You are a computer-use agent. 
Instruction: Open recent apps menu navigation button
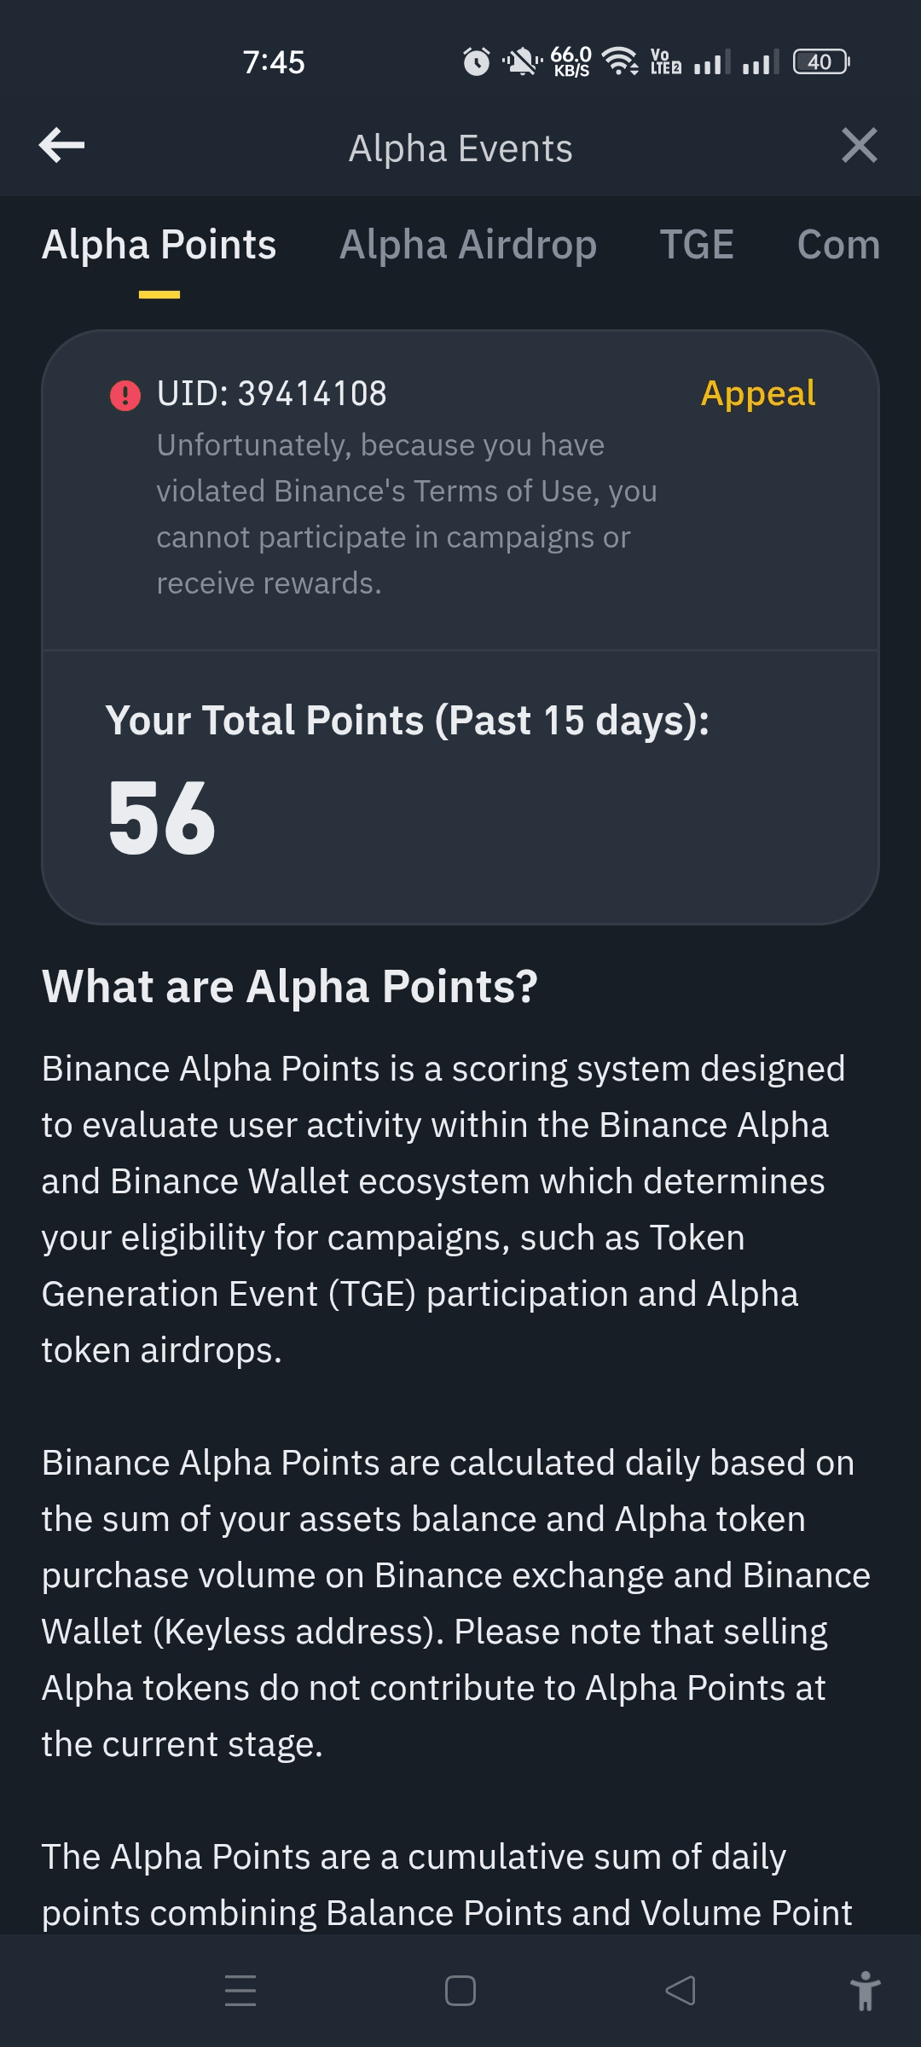point(240,1991)
